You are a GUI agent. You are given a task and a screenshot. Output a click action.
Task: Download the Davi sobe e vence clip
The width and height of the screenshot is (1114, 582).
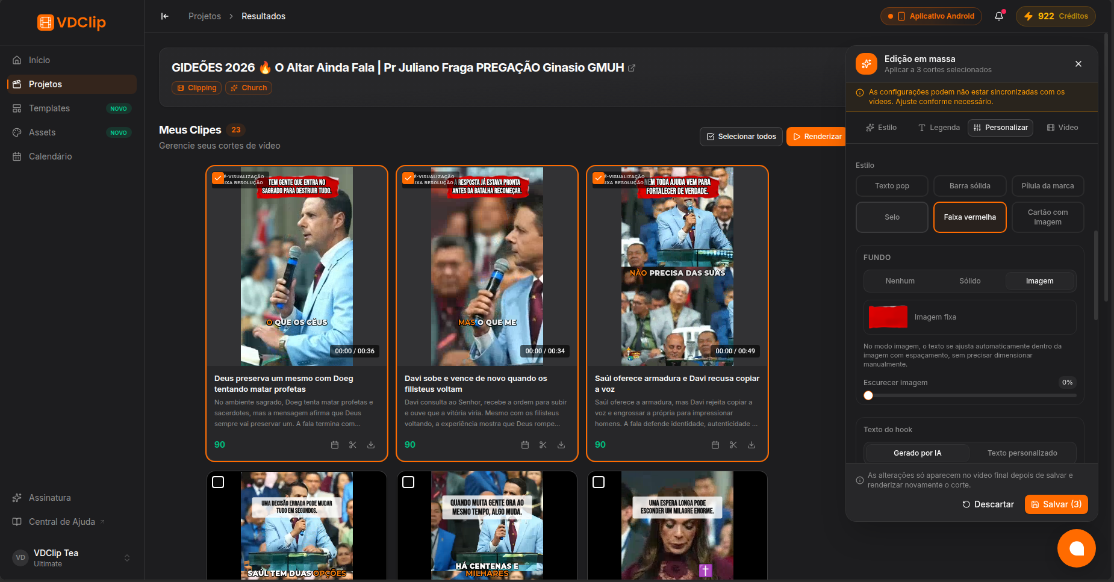click(x=561, y=445)
